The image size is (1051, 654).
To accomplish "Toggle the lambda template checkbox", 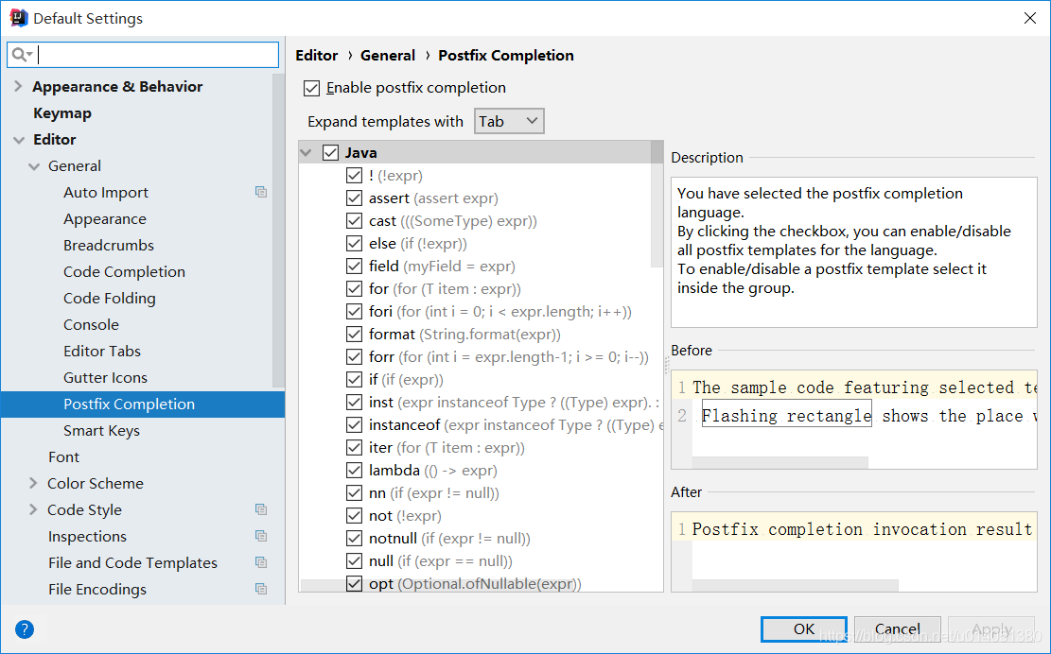I will [354, 470].
